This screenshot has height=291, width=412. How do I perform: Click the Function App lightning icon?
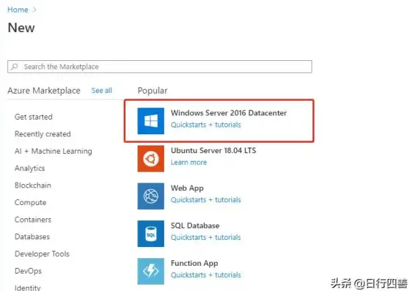[151, 271]
